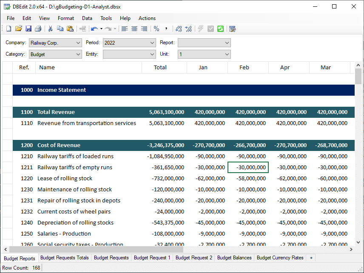Open the File menu
Screen dimensions: 364x273
pos(11,18)
